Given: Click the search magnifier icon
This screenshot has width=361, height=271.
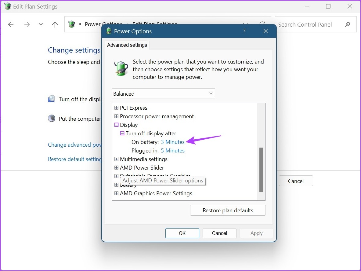Looking at the screenshot, I should (347, 24).
